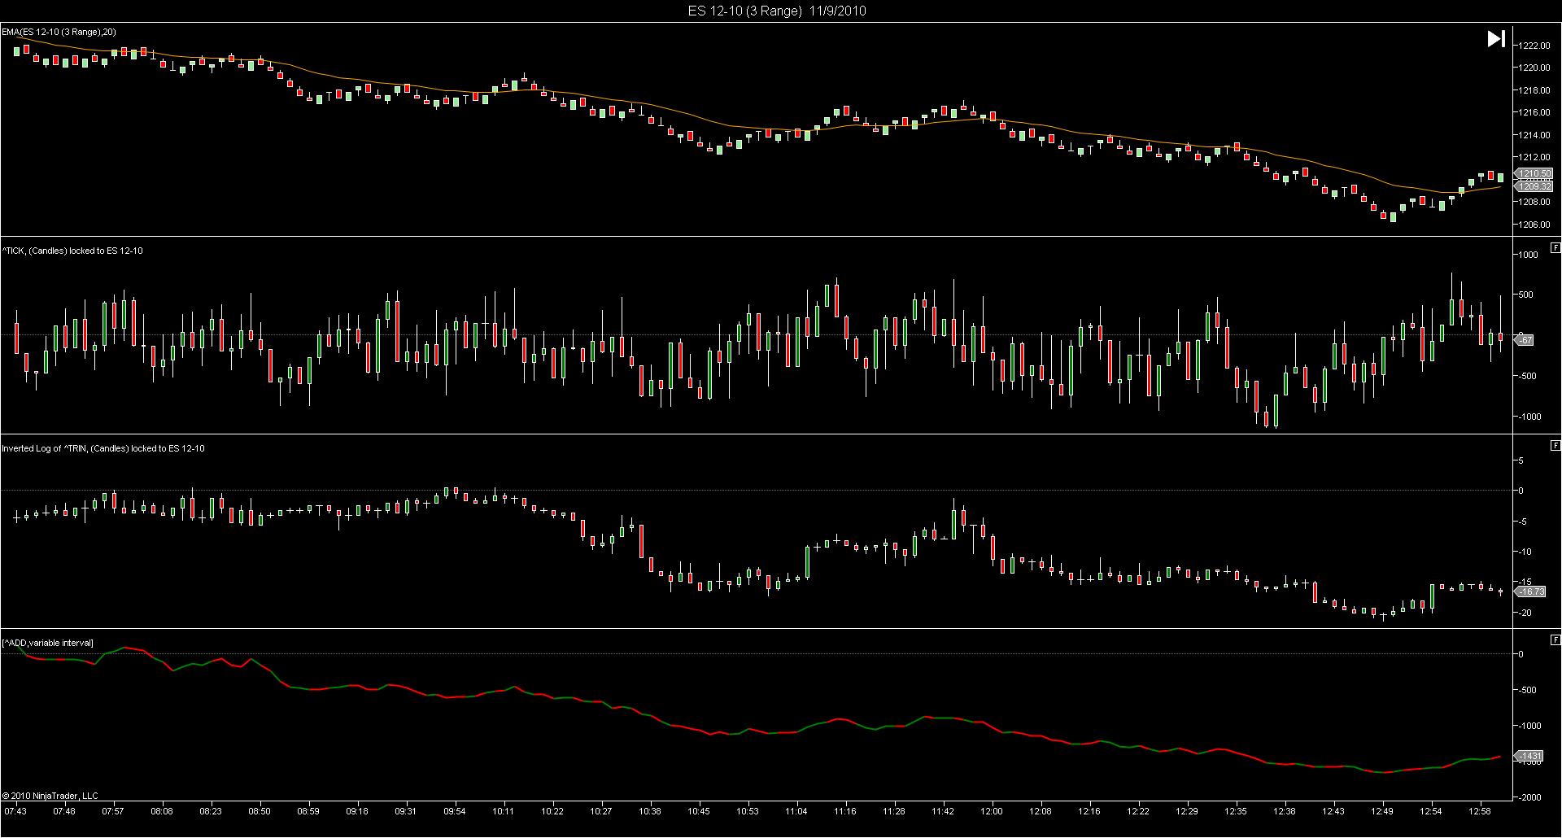This screenshot has height=838, width=1562.
Task: Click the 1222.00 price axis label
Action: (1534, 46)
